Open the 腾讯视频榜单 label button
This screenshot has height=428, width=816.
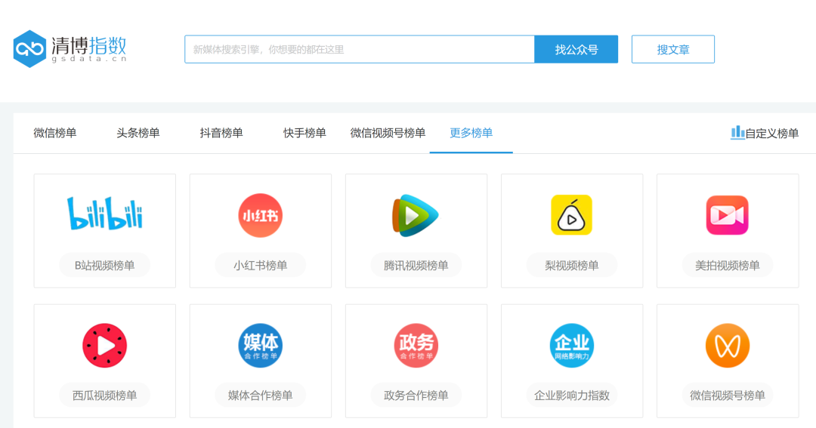pyautogui.click(x=416, y=265)
